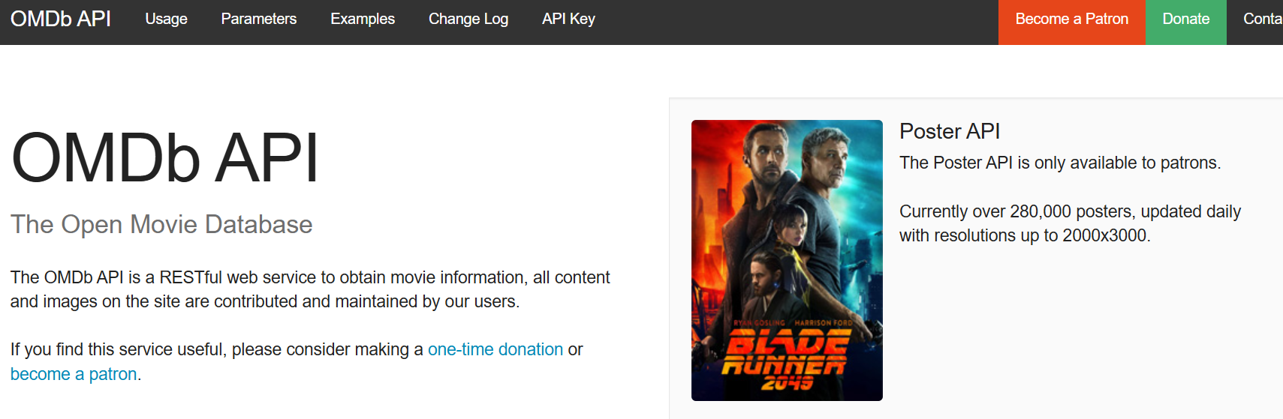Click the large OMDb API page heading
This screenshot has height=419, width=1283.
(164, 158)
